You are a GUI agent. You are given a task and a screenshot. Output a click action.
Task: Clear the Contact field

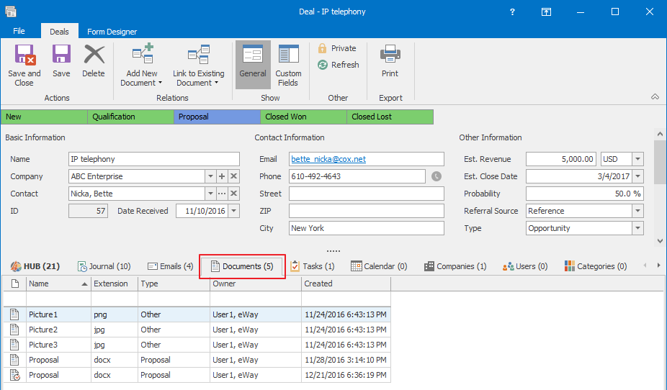(233, 194)
